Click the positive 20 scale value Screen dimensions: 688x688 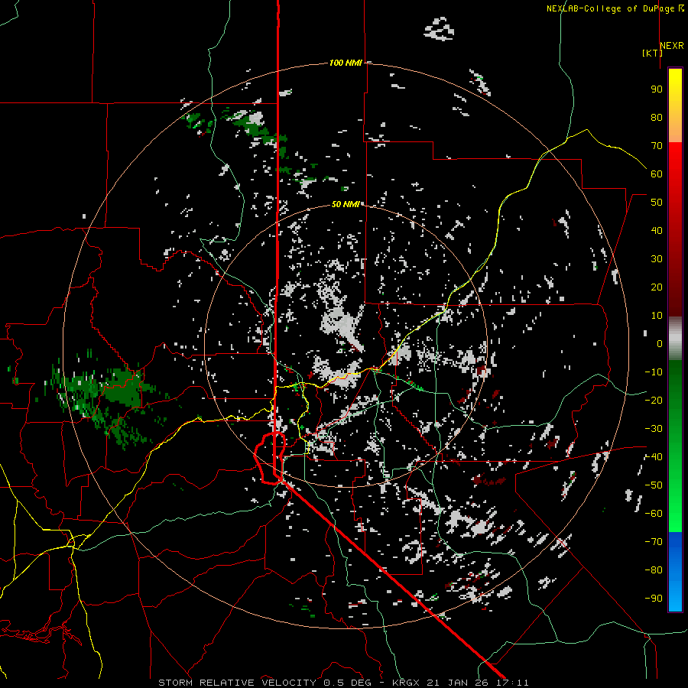pos(657,287)
